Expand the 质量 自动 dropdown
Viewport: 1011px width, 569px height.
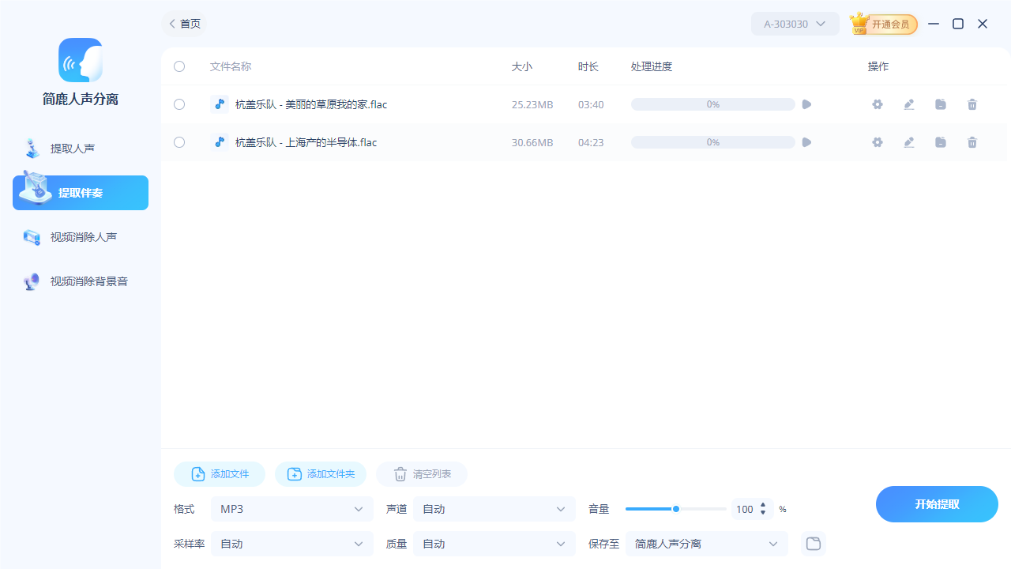pyautogui.click(x=494, y=544)
